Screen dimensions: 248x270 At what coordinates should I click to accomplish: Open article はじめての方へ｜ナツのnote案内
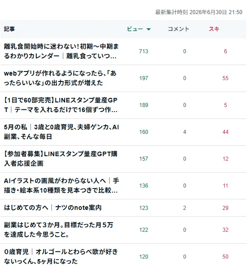(x=53, y=208)
